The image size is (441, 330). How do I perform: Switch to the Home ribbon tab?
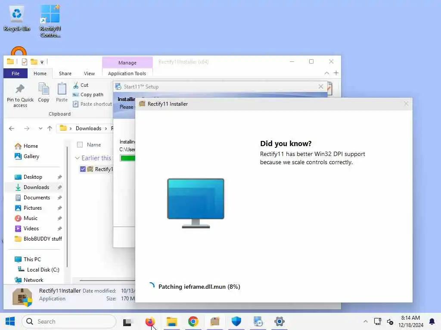click(x=40, y=73)
